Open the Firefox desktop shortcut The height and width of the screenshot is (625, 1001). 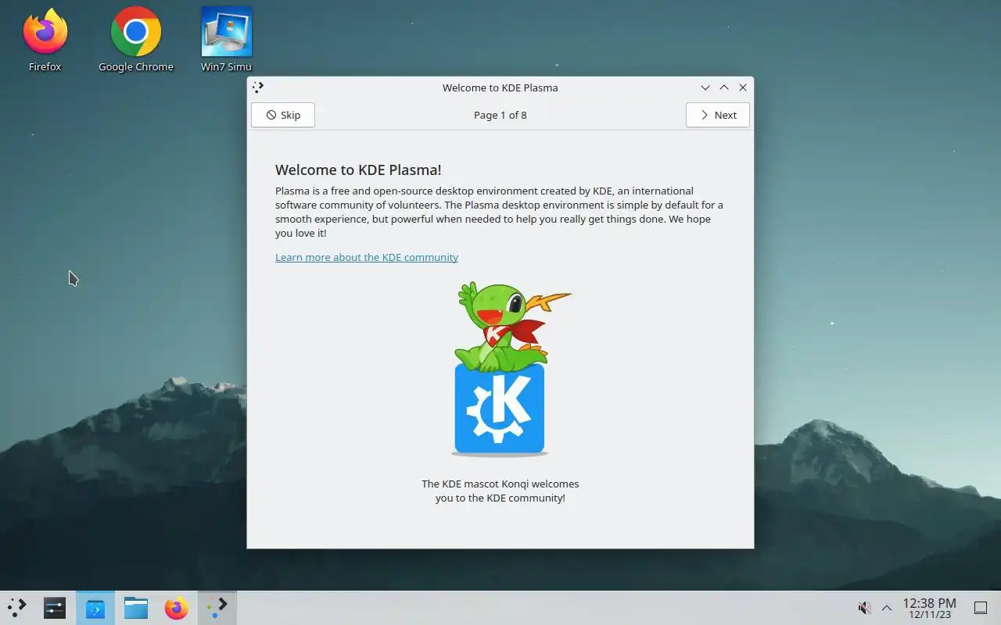click(45, 41)
